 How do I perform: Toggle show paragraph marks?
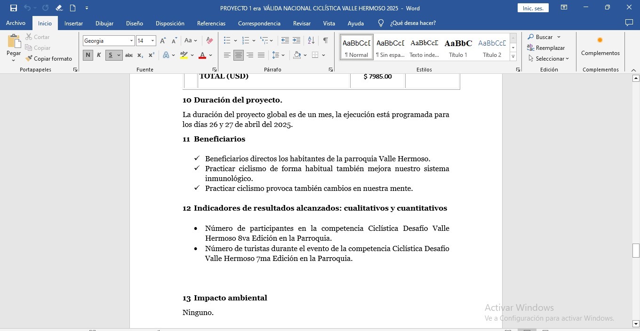tap(325, 41)
